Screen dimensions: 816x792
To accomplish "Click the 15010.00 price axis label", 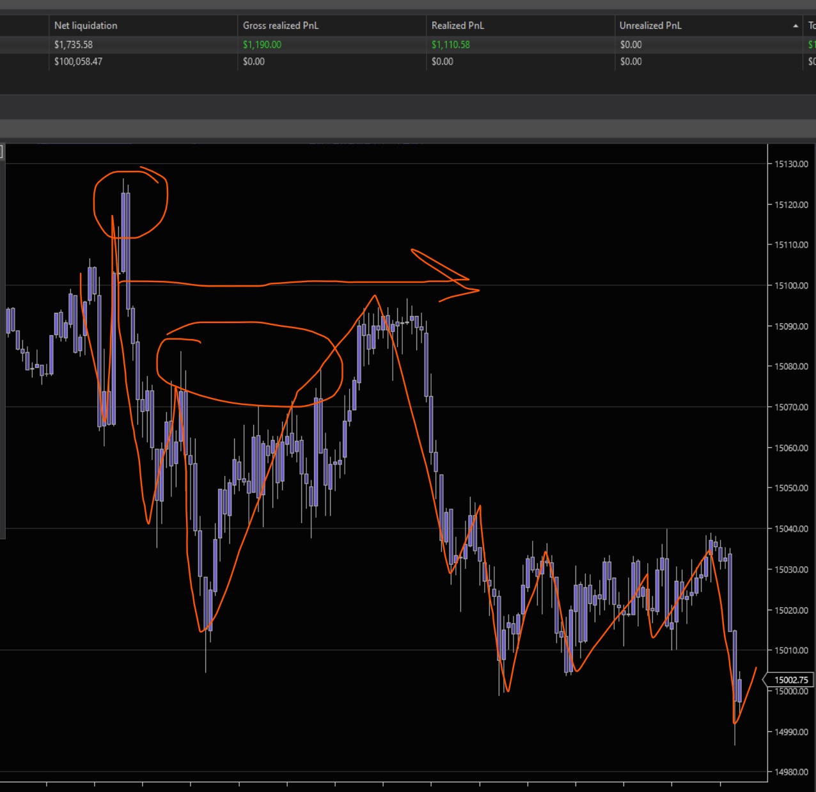I will pos(791,651).
